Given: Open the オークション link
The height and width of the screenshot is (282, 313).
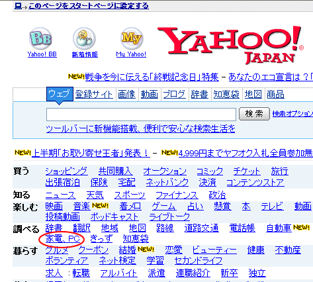Looking at the screenshot, I should pos(165,171).
